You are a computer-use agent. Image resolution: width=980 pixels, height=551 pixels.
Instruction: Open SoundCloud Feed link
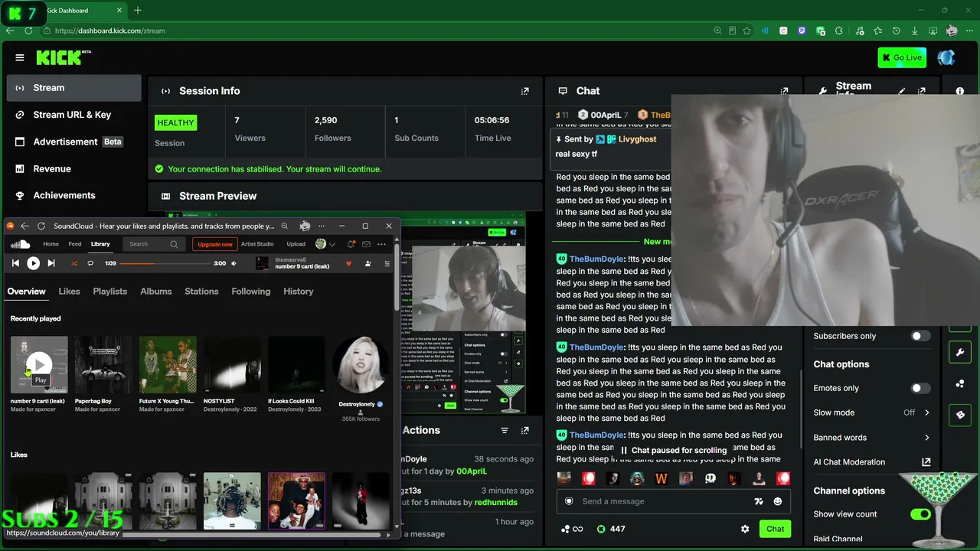click(75, 244)
